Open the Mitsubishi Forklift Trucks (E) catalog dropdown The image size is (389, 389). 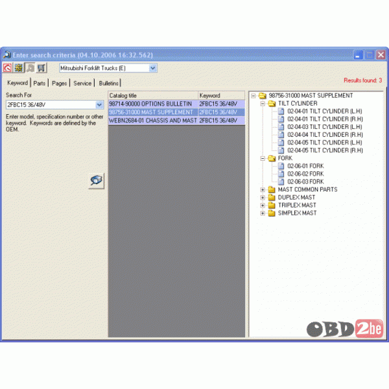[153, 68]
